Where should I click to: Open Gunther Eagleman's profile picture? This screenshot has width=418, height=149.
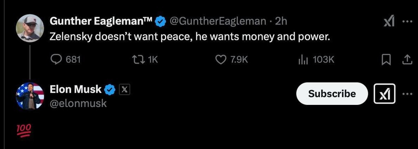(30, 28)
